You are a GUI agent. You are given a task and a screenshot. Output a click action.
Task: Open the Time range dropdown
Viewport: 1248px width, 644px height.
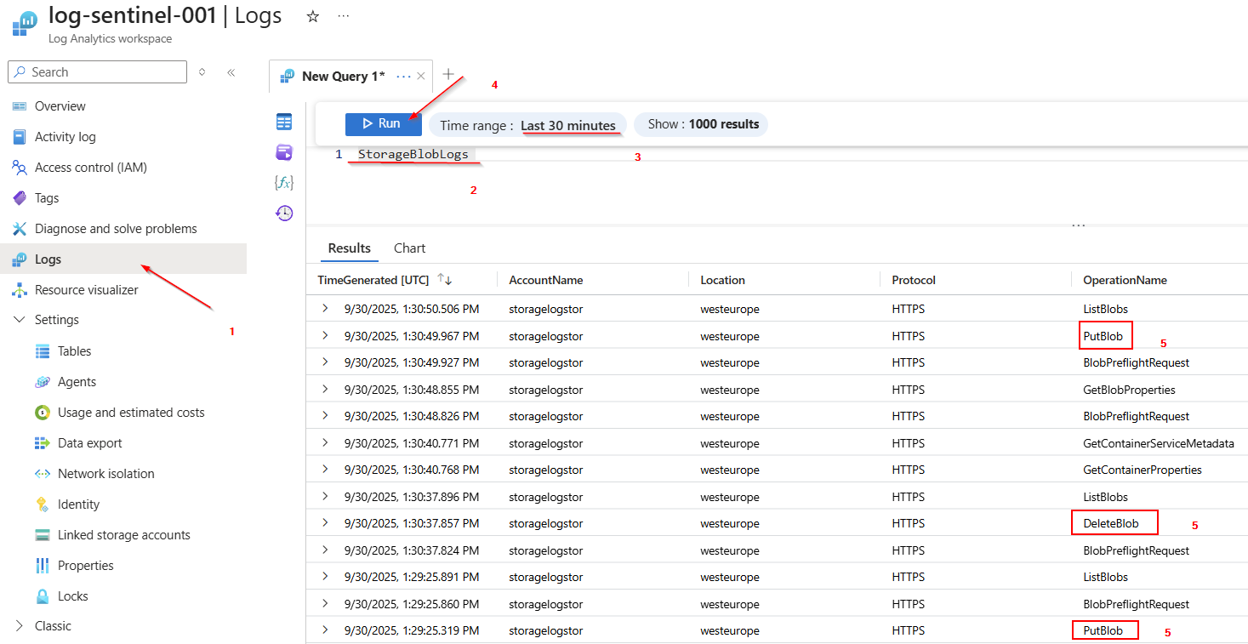pyautogui.click(x=527, y=125)
